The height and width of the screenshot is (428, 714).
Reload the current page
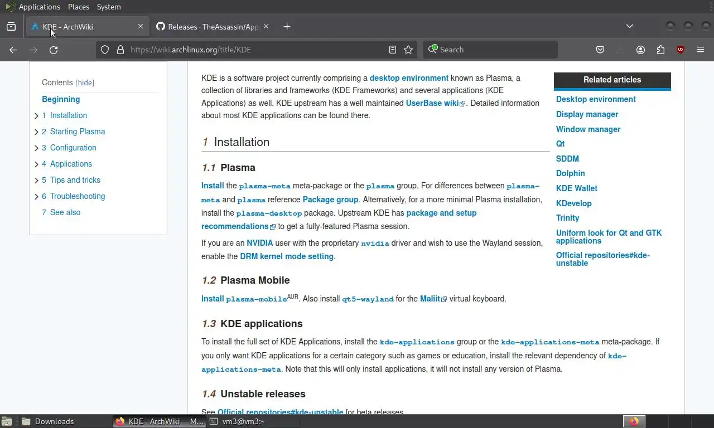(x=54, y=50)
